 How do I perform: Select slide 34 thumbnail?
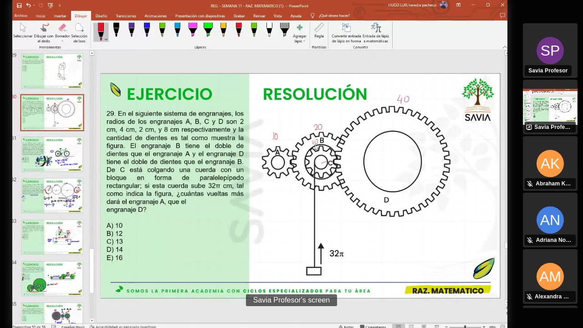coord(52,278)
